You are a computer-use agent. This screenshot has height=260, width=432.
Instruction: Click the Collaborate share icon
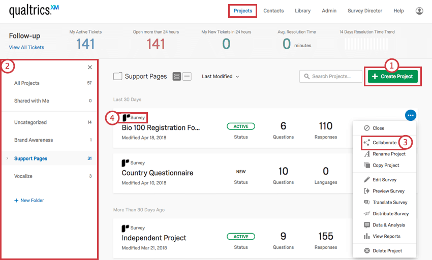point(367,143)
